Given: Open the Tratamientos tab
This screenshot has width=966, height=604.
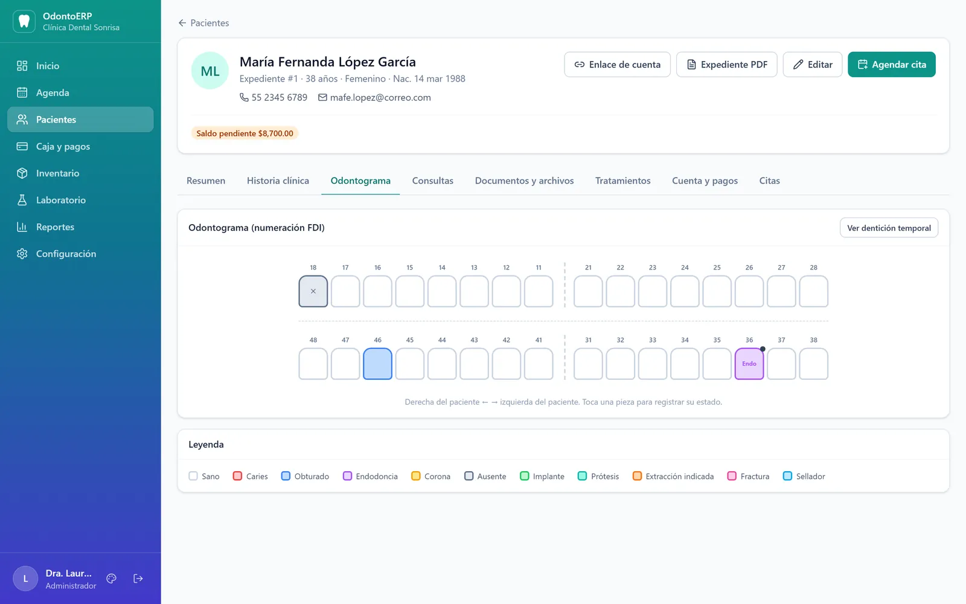Looking at the screenshot, I should coord(622,181).
